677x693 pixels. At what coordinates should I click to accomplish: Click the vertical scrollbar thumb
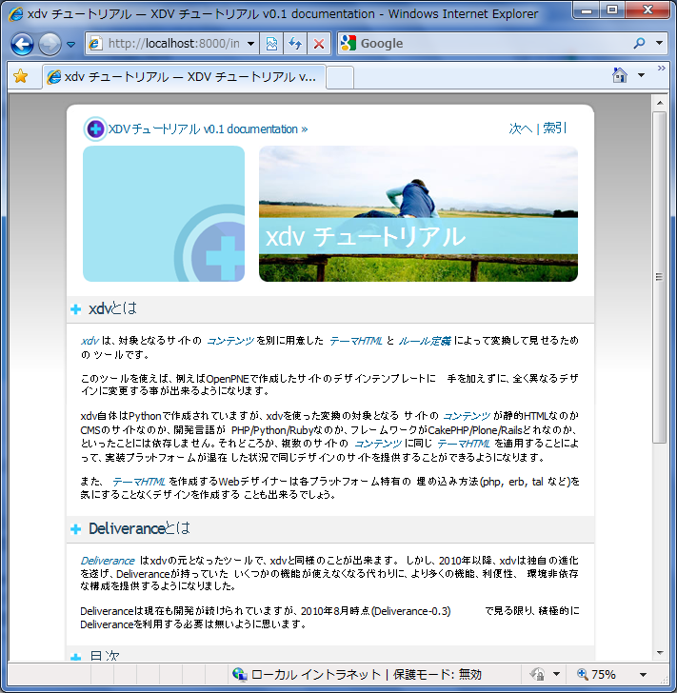point(660,277)
